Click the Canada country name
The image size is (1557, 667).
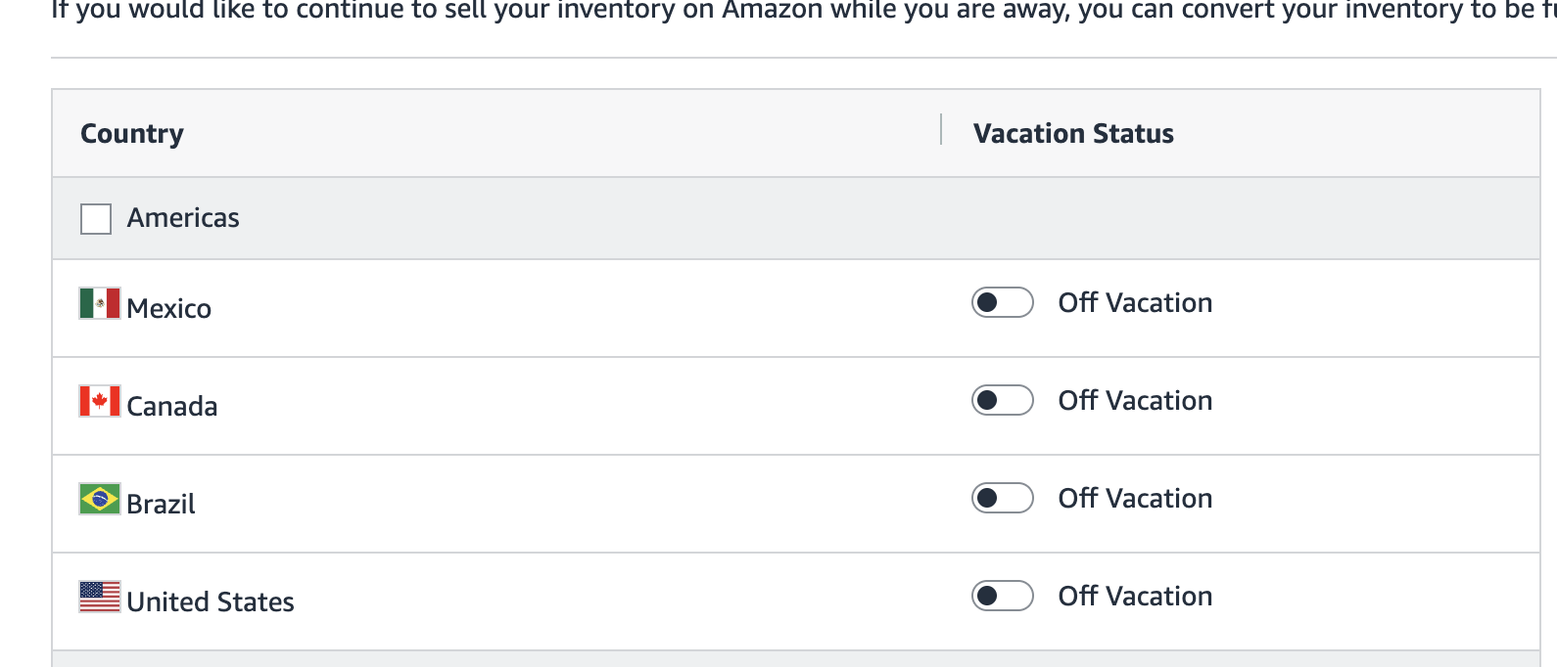click(x=172, y=406)
